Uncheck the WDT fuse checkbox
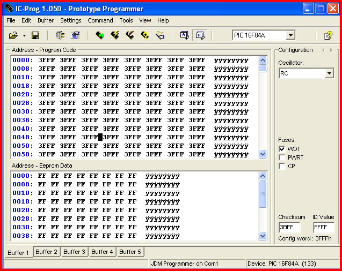Screen dimensions: 342x271 tap(282, 149)
